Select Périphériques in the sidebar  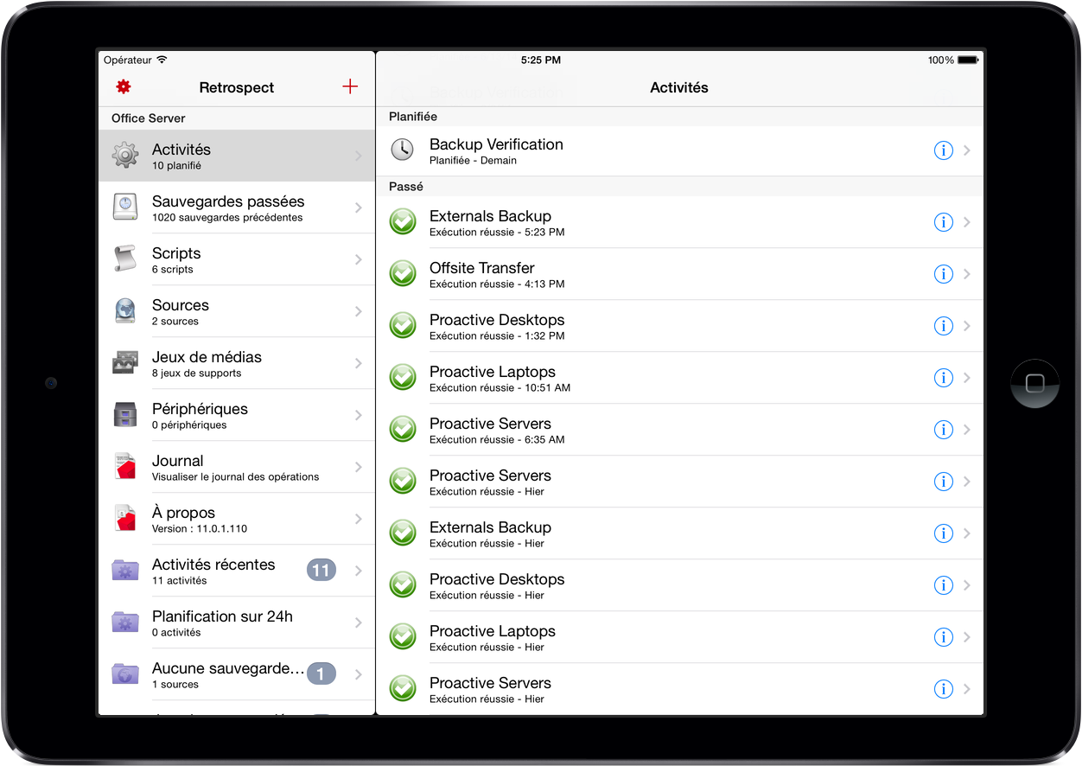(x=237, y=415)
